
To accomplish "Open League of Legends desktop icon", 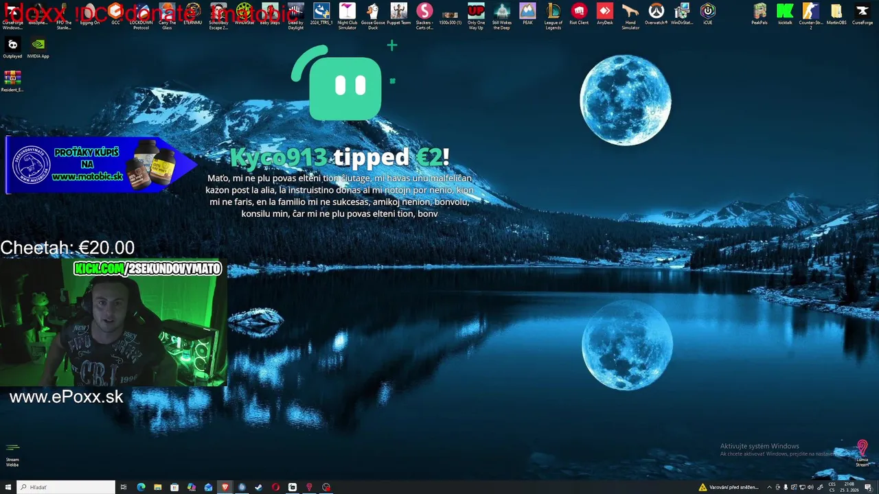I will 553,16.
